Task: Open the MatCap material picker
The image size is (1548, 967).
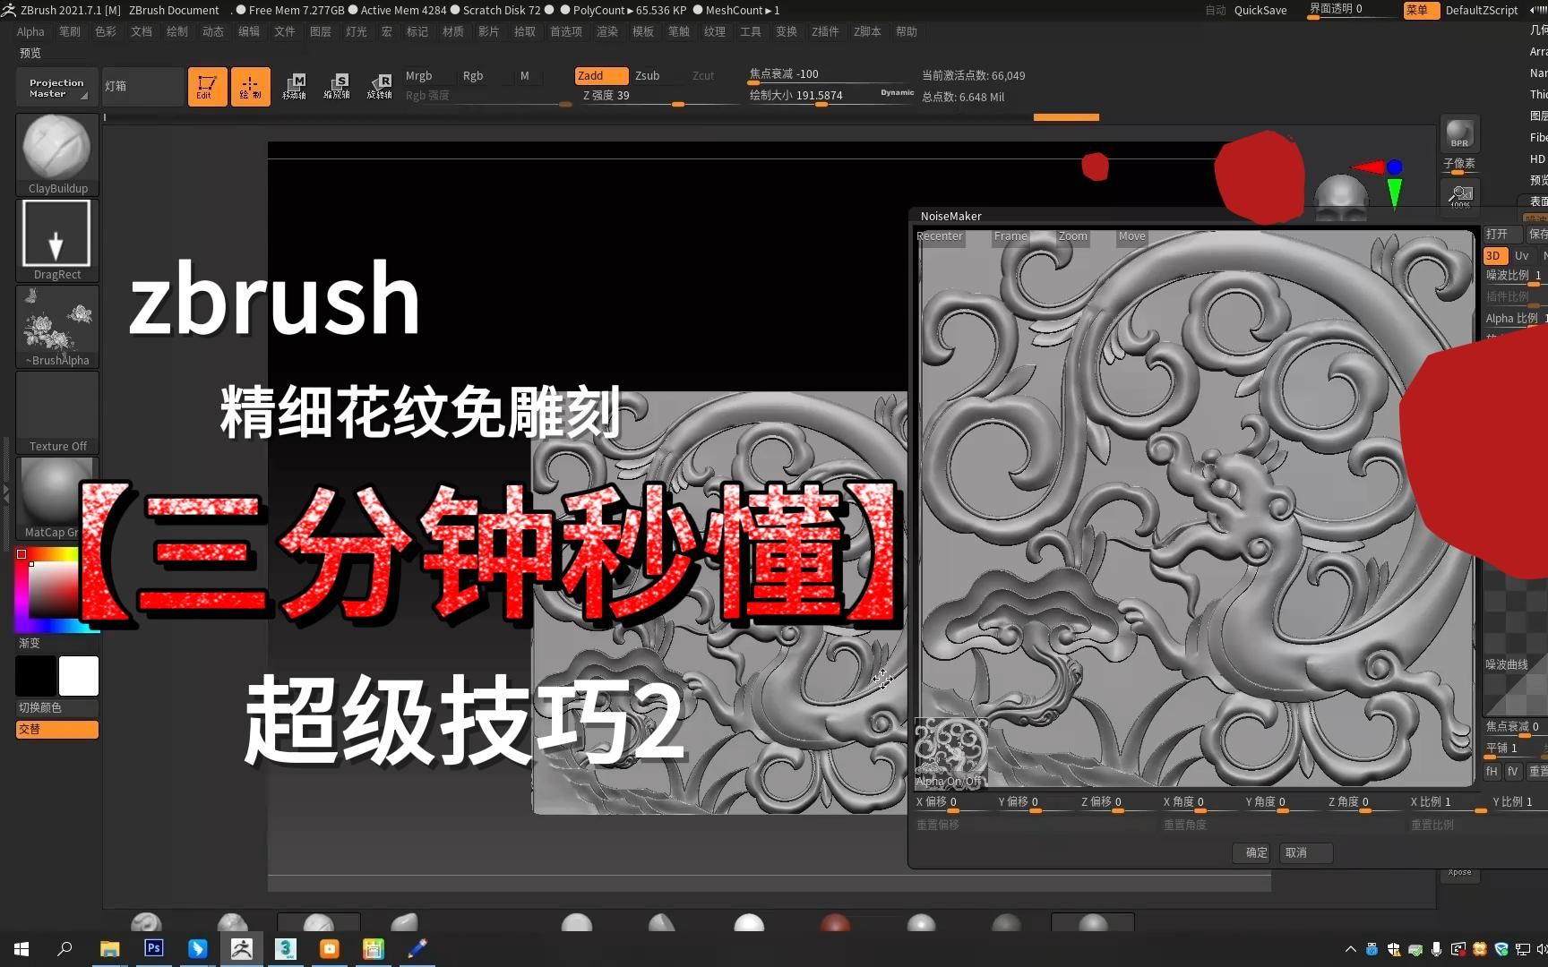Action: pyautogui.click(x=57, y=498)
